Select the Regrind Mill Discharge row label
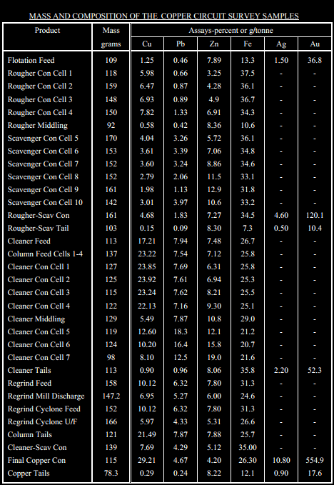Image resolution: width=334 pixels, height=485 pixels. pos(46,396)
